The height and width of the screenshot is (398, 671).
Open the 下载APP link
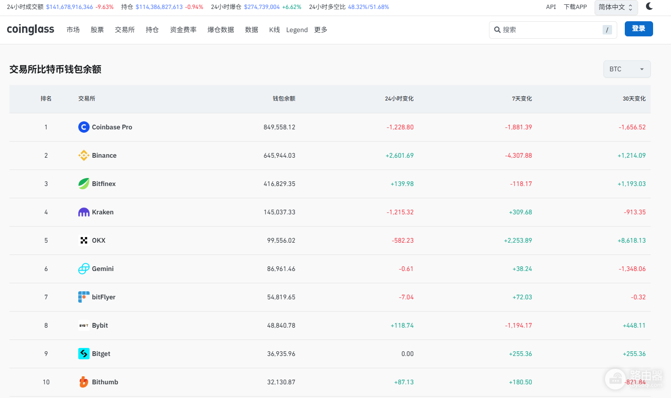[575, 7]
